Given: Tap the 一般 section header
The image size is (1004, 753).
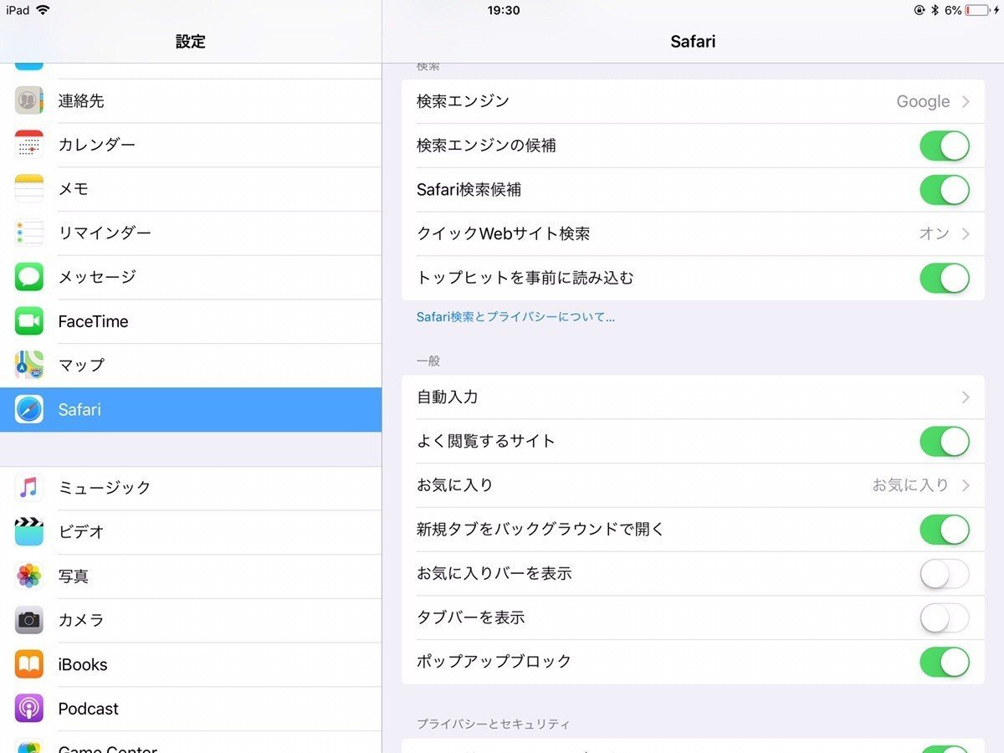Looking at the screenshot, I should pos(428,361).
